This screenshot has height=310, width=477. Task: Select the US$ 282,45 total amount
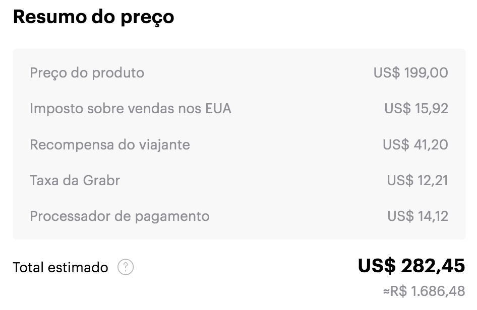pos(411,266)
